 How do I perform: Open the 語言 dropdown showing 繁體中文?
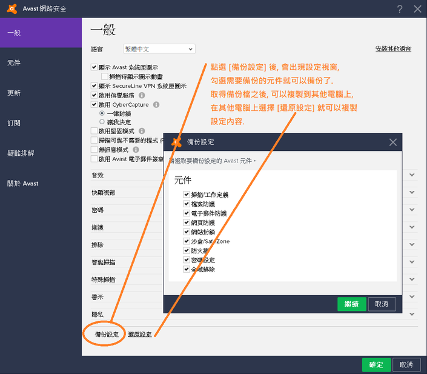point(159,49)
